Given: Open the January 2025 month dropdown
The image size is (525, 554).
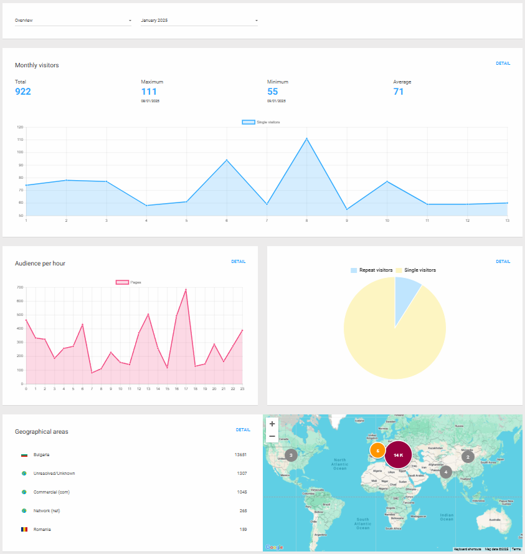Looking at the screenshot, I should (199, 21).
